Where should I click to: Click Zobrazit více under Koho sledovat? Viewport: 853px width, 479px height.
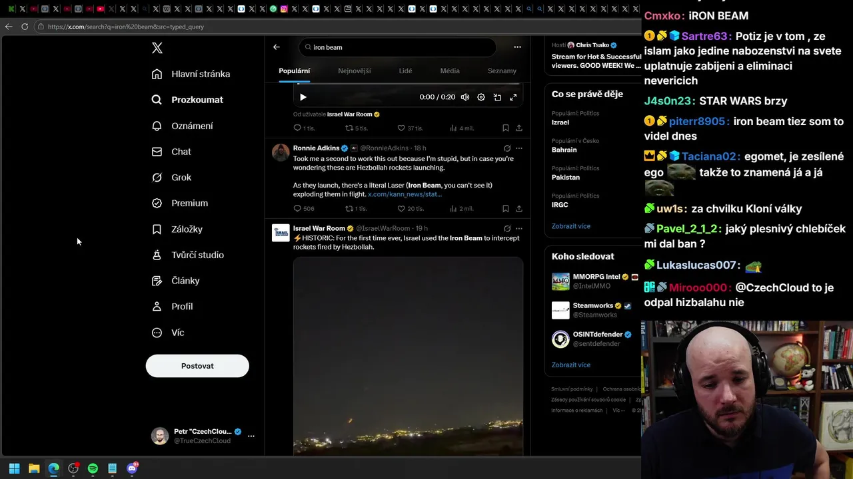(x=571, y=365)
